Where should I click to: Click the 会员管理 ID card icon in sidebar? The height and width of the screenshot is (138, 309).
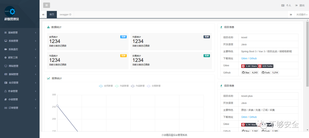point(6,83)
